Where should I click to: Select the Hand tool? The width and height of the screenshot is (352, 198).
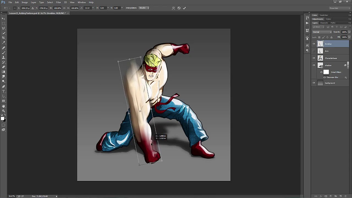pyautogui.click(x=4, y=106)
